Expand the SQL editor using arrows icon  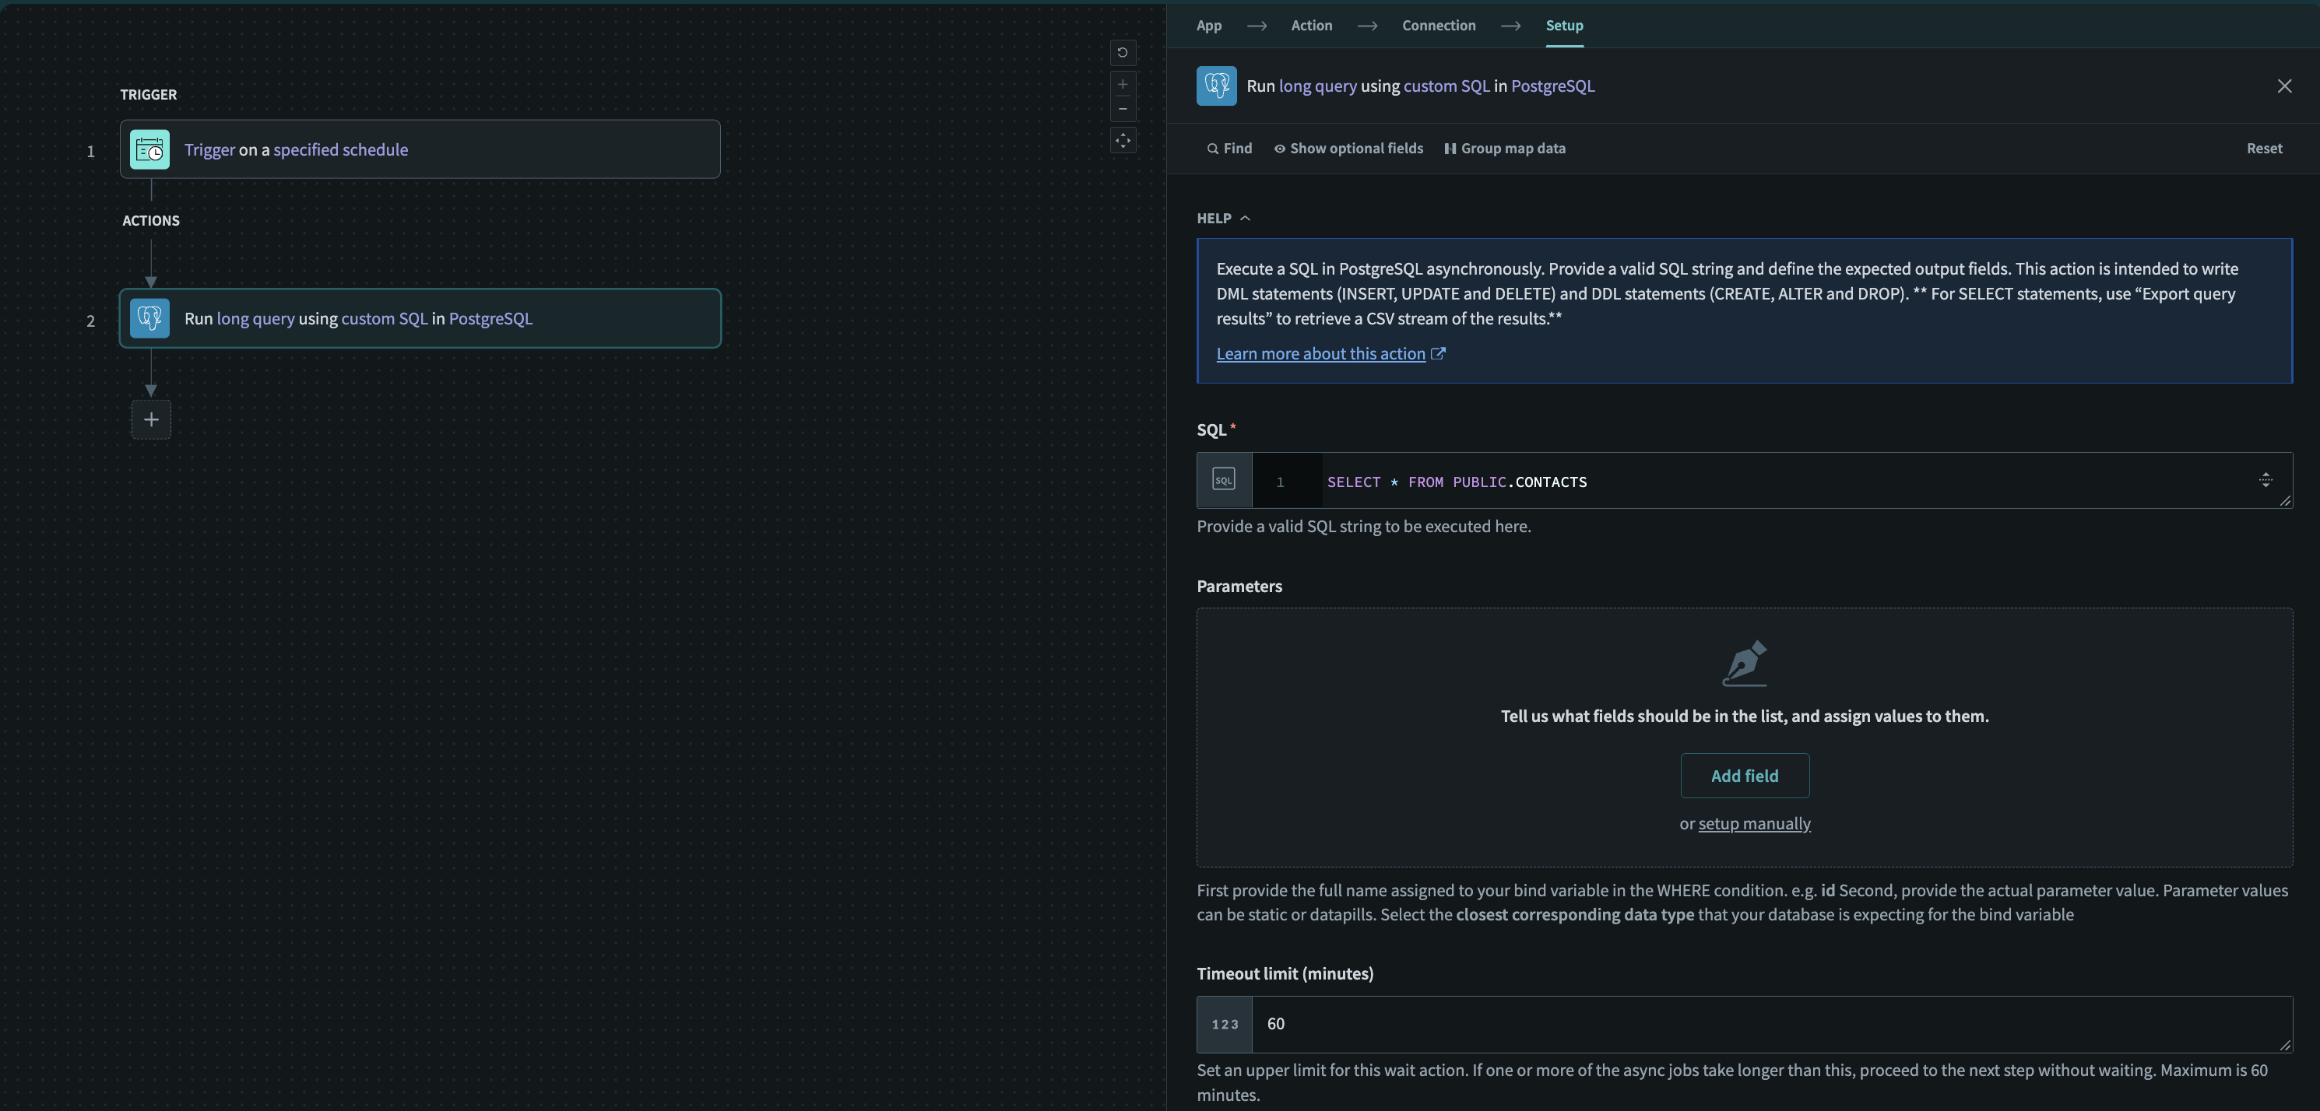(x=2265, y=480)
